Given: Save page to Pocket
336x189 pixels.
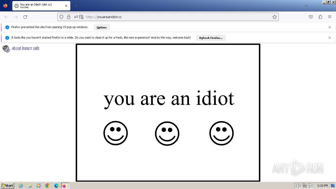Looking at the screenshot, I should coord(311,17).
